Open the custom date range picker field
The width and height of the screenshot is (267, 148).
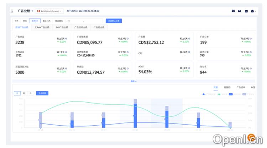coord(84,21)
